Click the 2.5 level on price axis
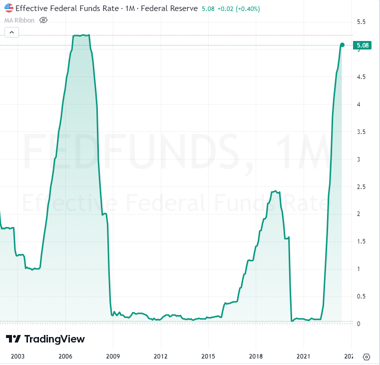Screen dimensions: 380x365 [361, 187]
